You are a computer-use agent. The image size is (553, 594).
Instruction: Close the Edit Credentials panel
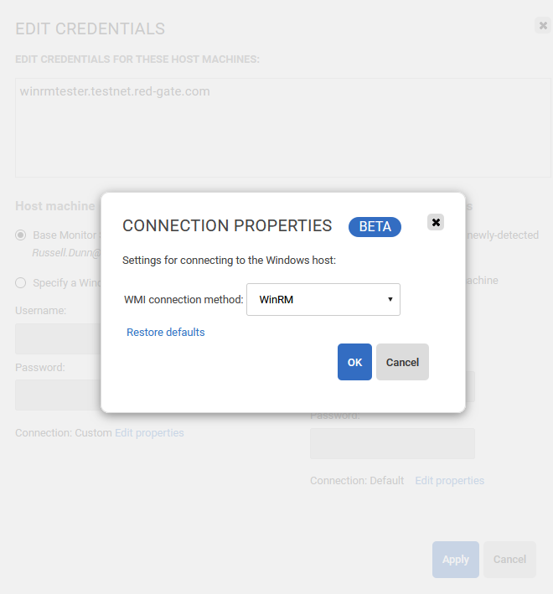542,25
